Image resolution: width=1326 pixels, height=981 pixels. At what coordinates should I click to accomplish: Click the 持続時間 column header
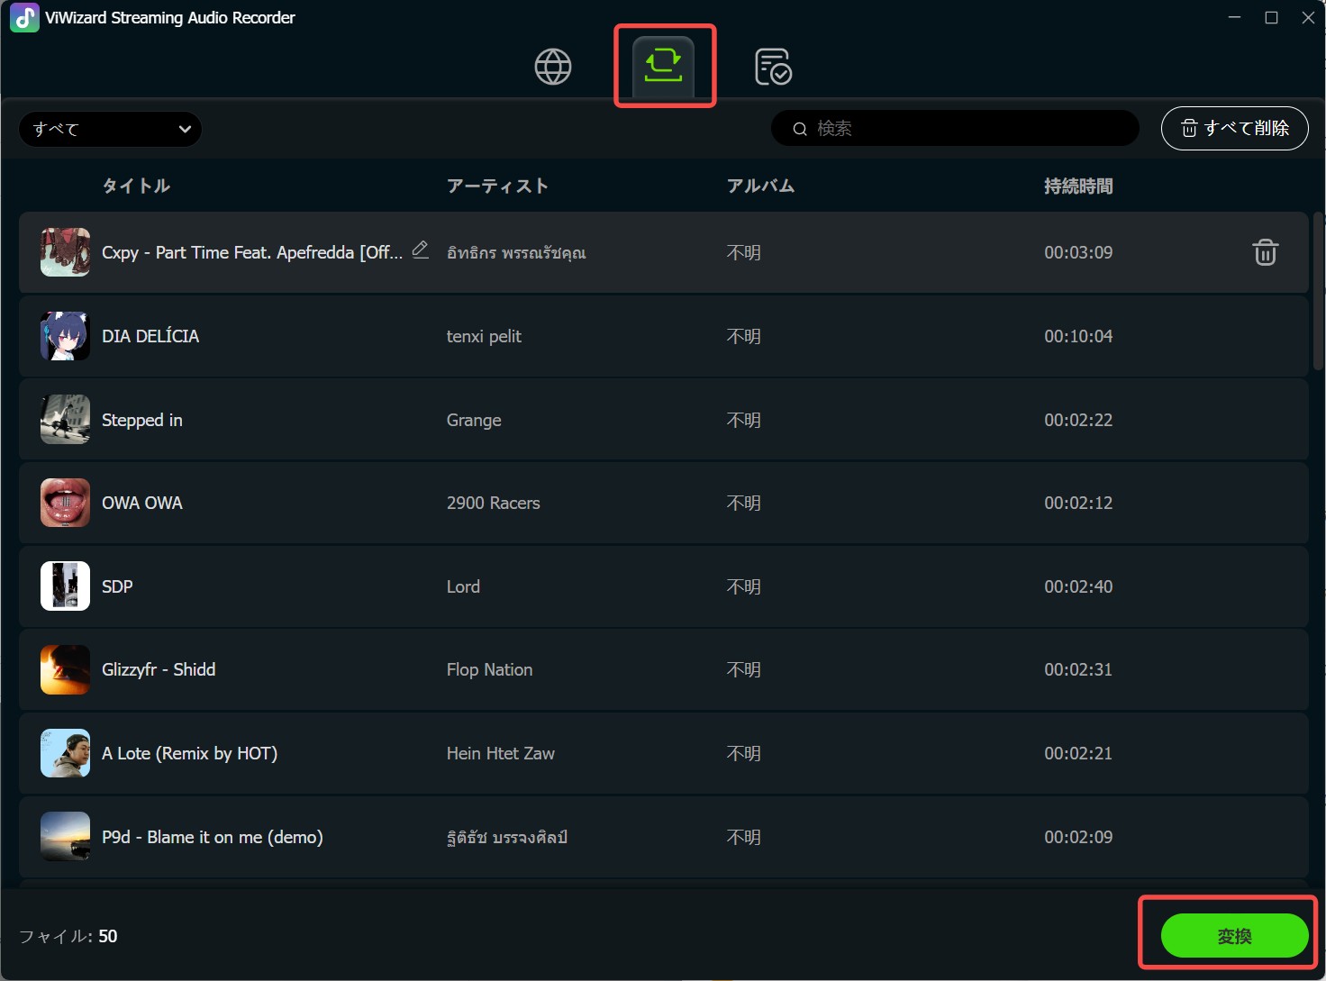[1078, 186]
